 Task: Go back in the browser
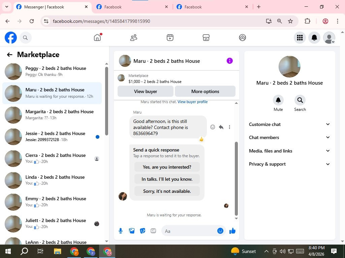[7, 21]
